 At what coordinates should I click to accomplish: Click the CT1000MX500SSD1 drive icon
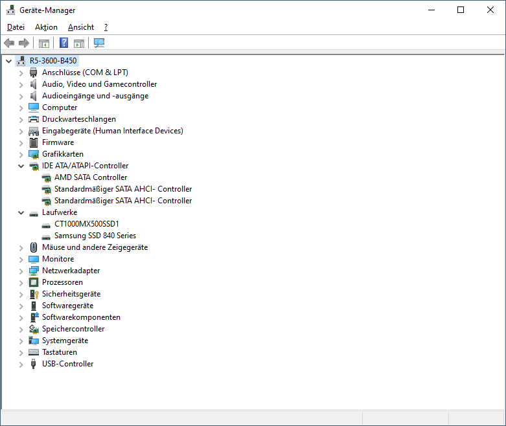tap(46, 225)
